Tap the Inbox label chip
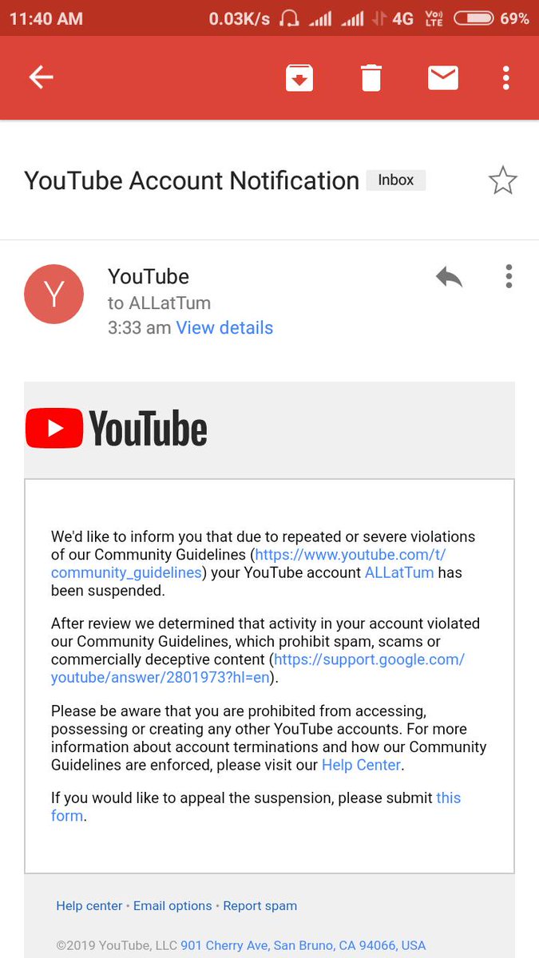The image size is (539, 958). 396,180
